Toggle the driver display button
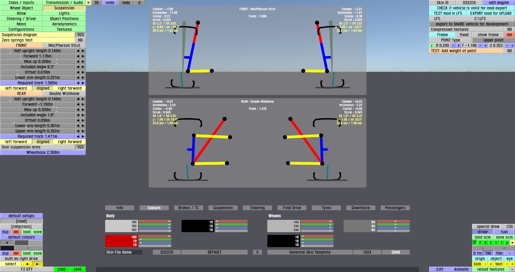 coord(483,232)
